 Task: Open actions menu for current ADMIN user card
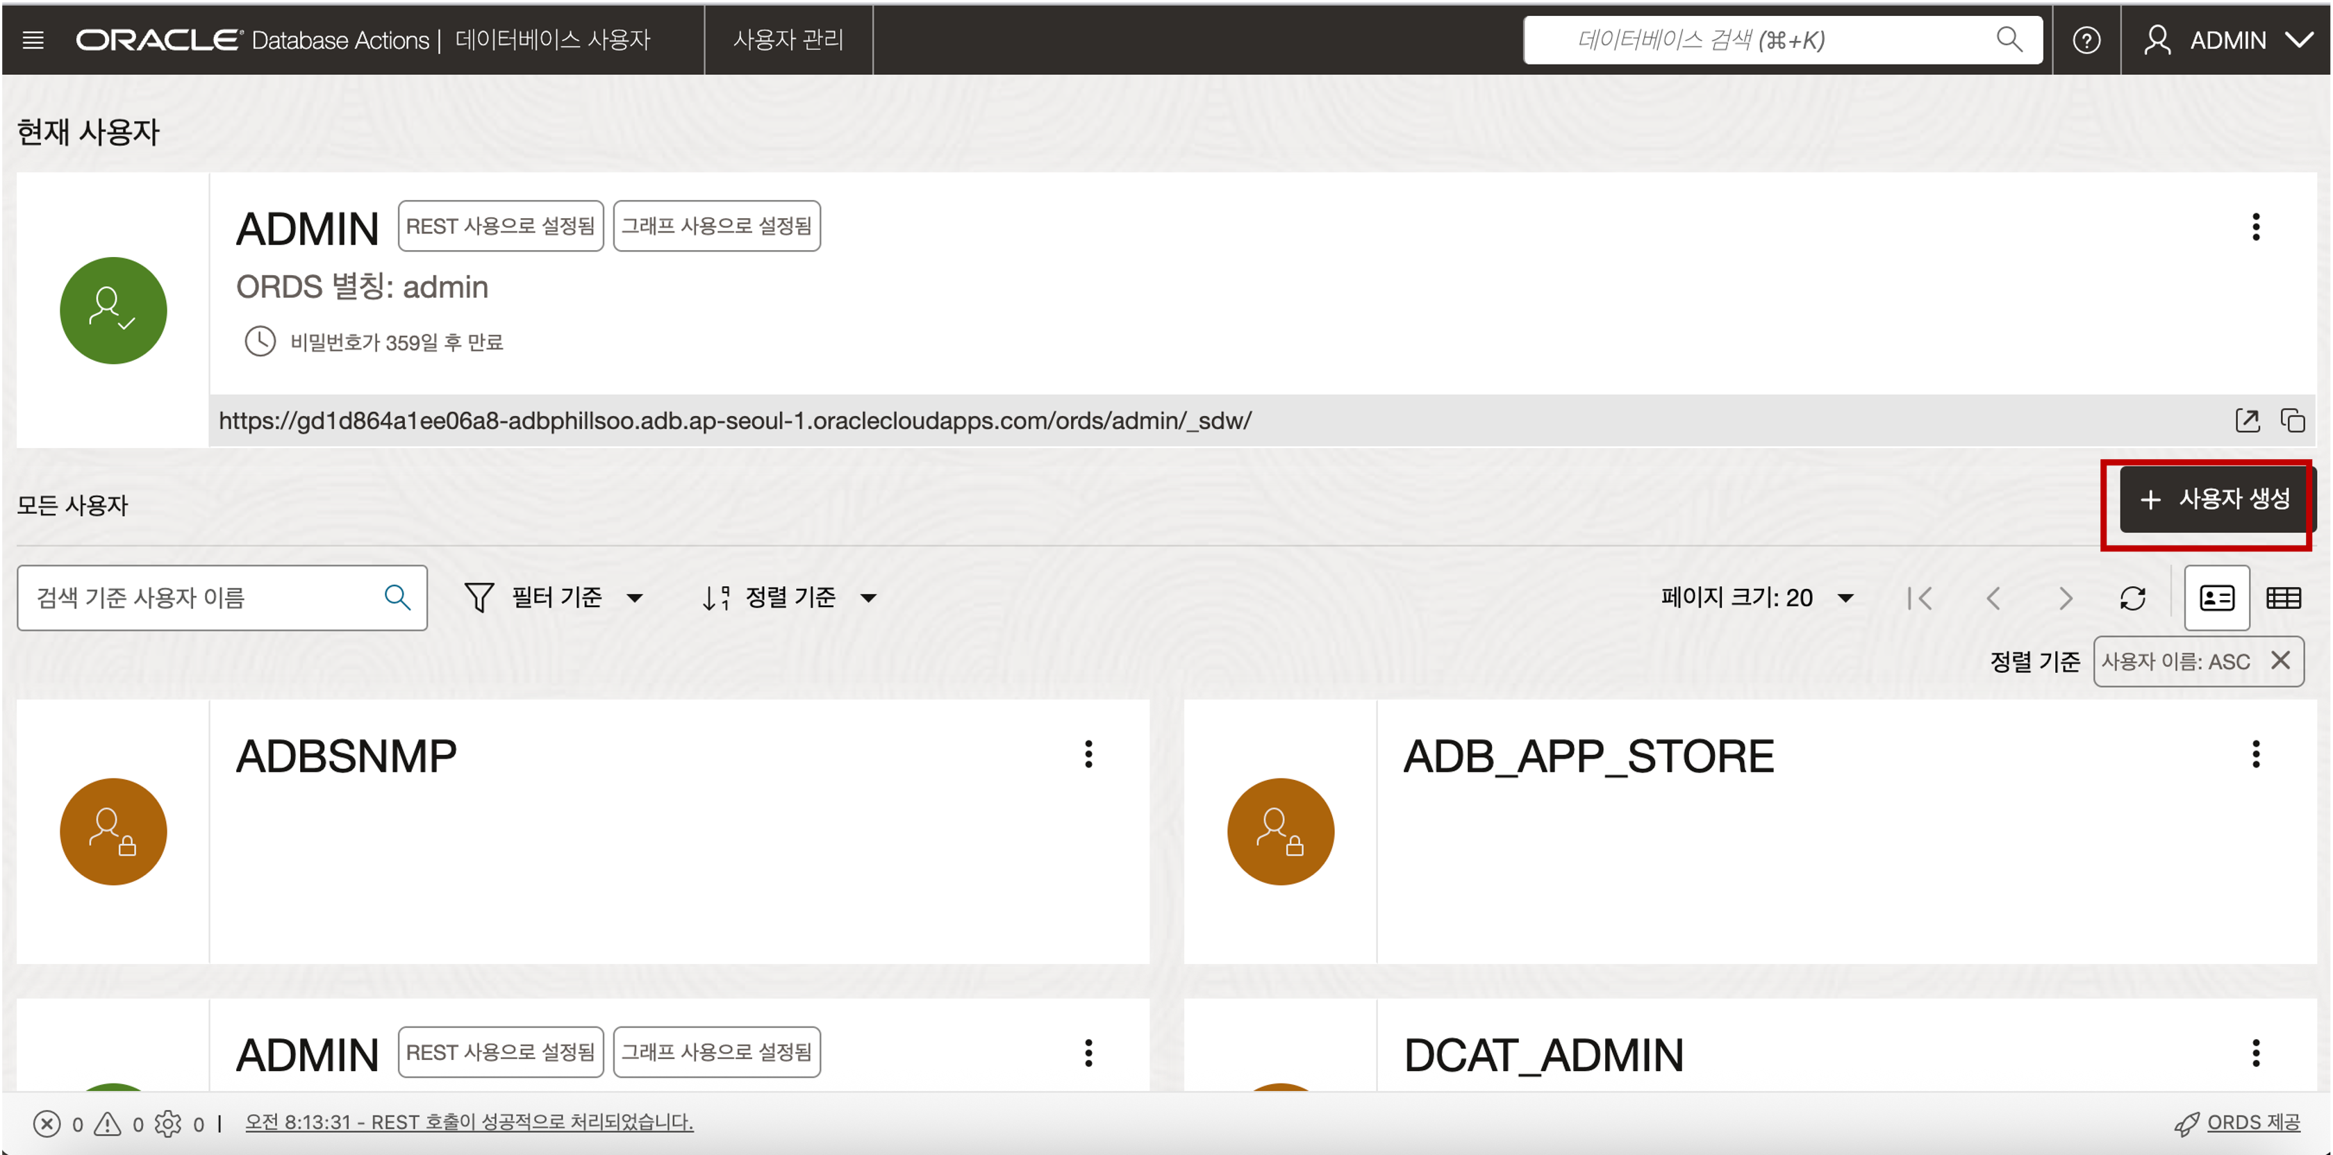tap(2255, 226)
